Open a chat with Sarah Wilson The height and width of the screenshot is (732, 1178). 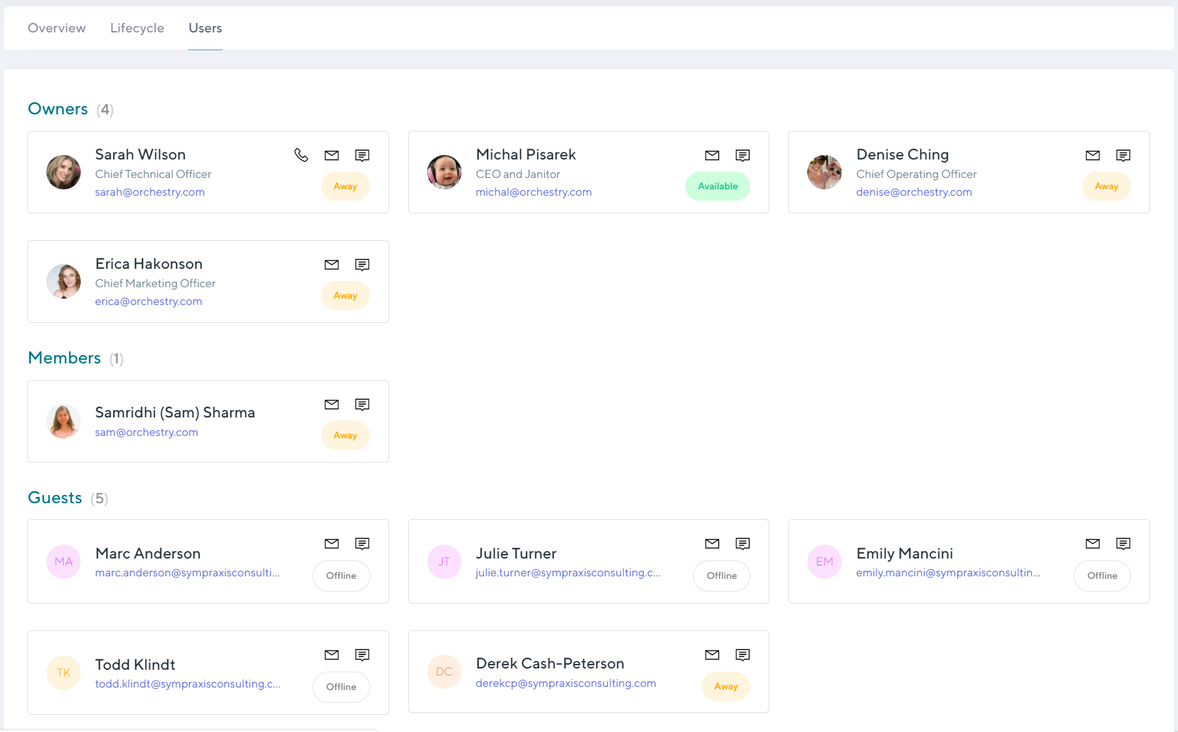(x=362, y=155)
